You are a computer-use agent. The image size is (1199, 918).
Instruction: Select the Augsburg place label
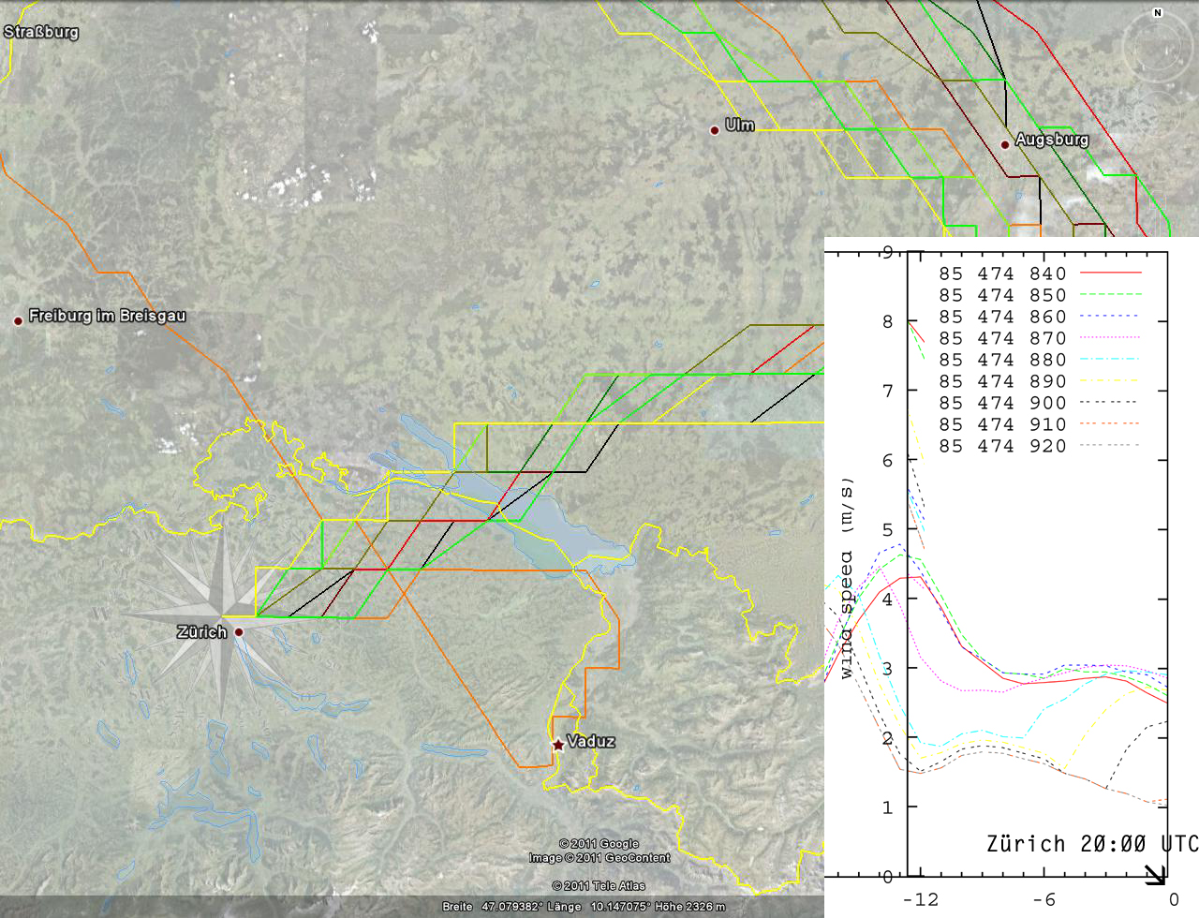pyautogui.click(x=1052, y=140)
